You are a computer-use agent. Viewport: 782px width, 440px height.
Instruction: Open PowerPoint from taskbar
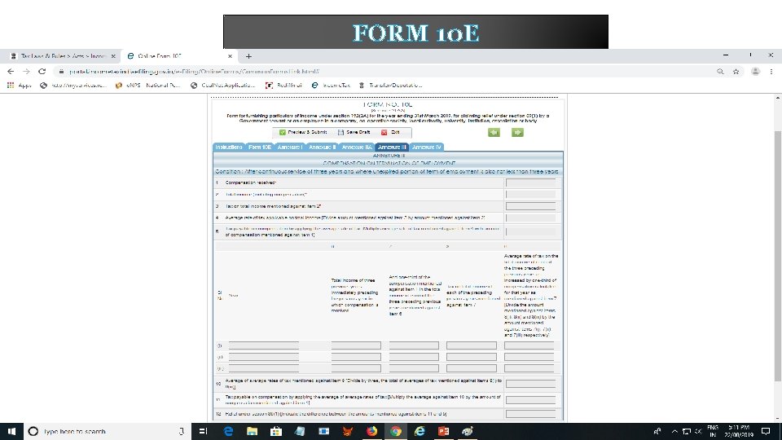[x=443, y=431]
